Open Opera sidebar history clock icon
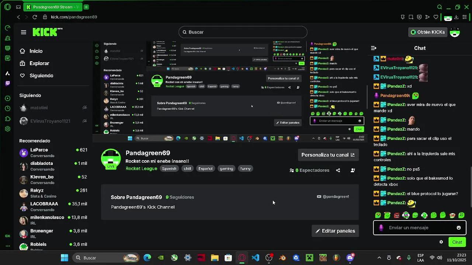472x265 pixels. pyautogui.click(x=7, y=109)
